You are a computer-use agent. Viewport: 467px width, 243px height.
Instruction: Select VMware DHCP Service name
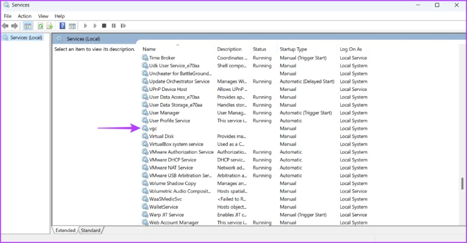pyautogui.click(x=173, y=160)
